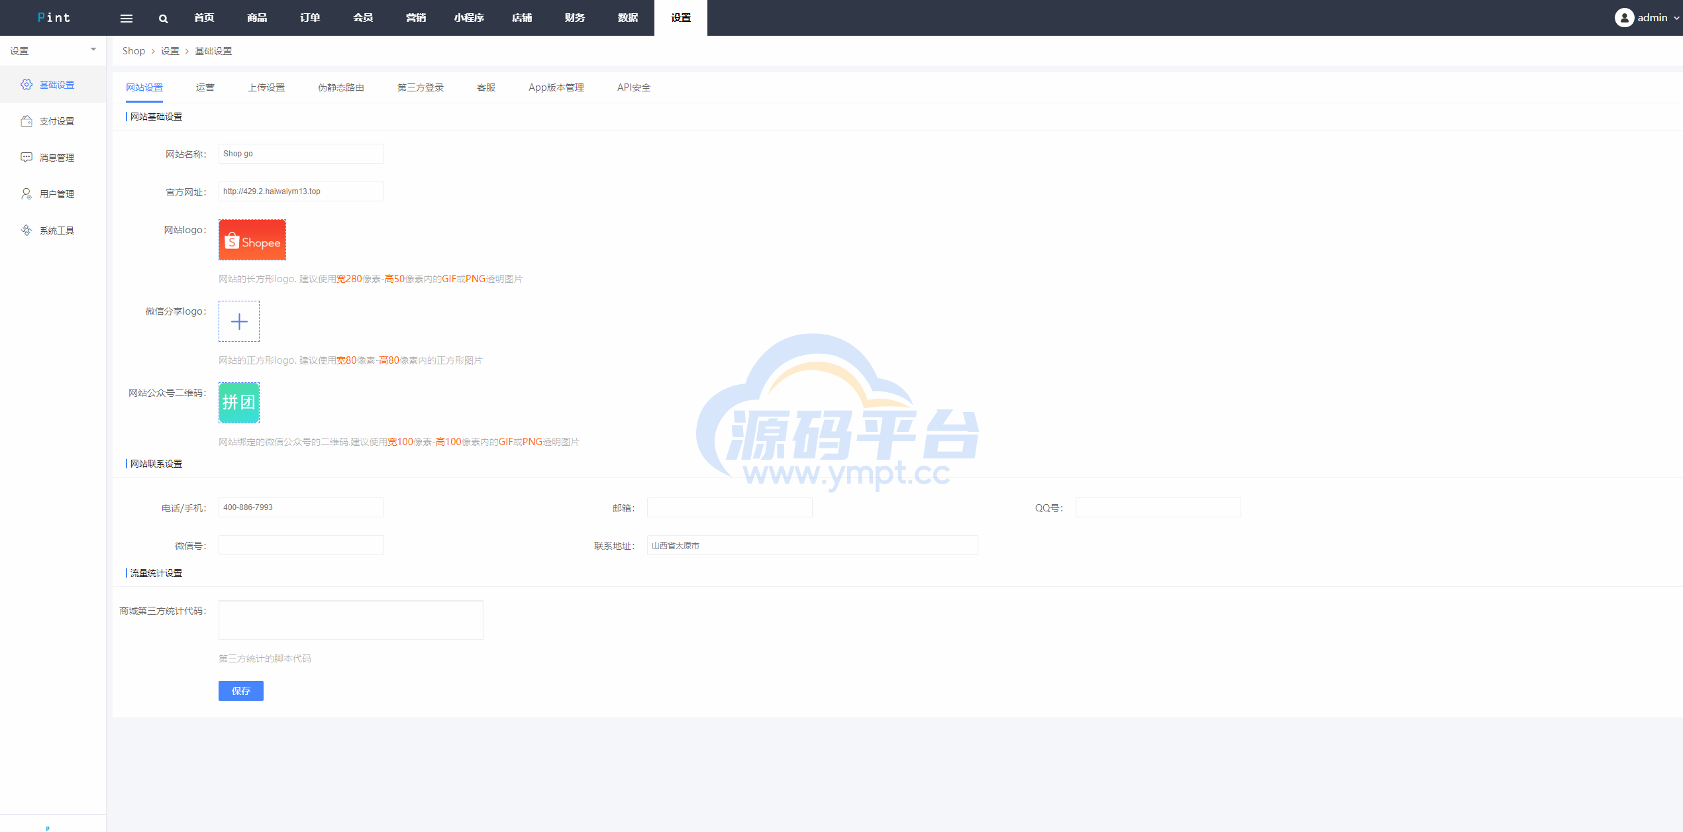Open the 营销 top menu
Screen dimensions: 1683x832
(x=416, y=18)
